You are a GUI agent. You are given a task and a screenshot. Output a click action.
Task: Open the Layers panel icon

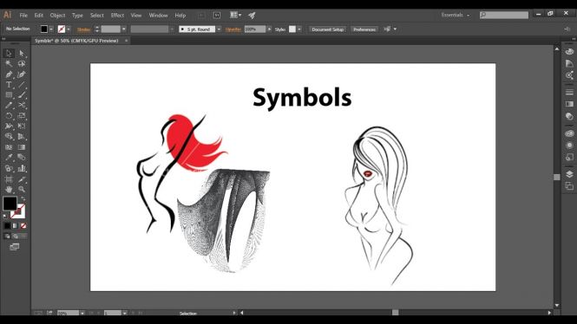[x=569, y=174]
